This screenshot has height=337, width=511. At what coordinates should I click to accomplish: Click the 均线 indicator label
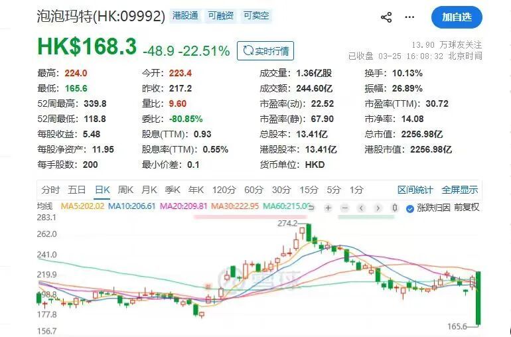click(45, 206)
